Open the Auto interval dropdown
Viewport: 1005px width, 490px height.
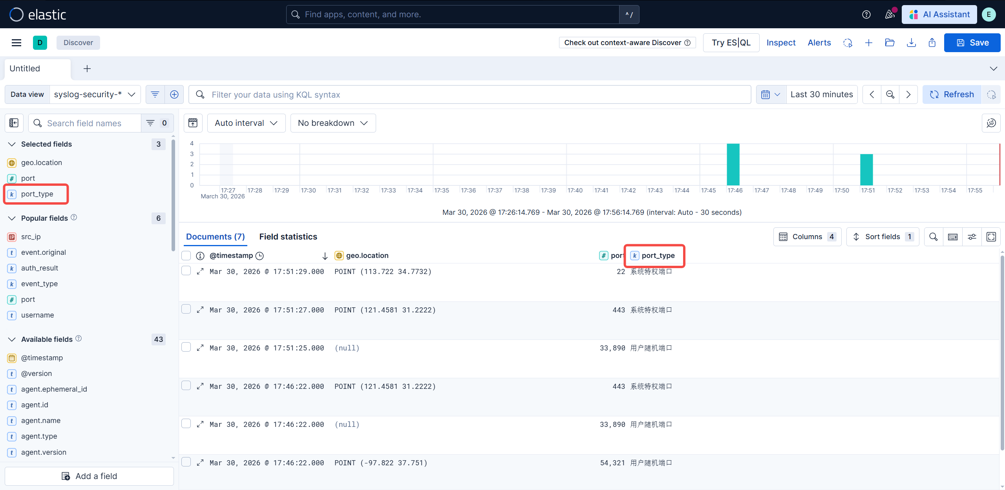point(246,123)
